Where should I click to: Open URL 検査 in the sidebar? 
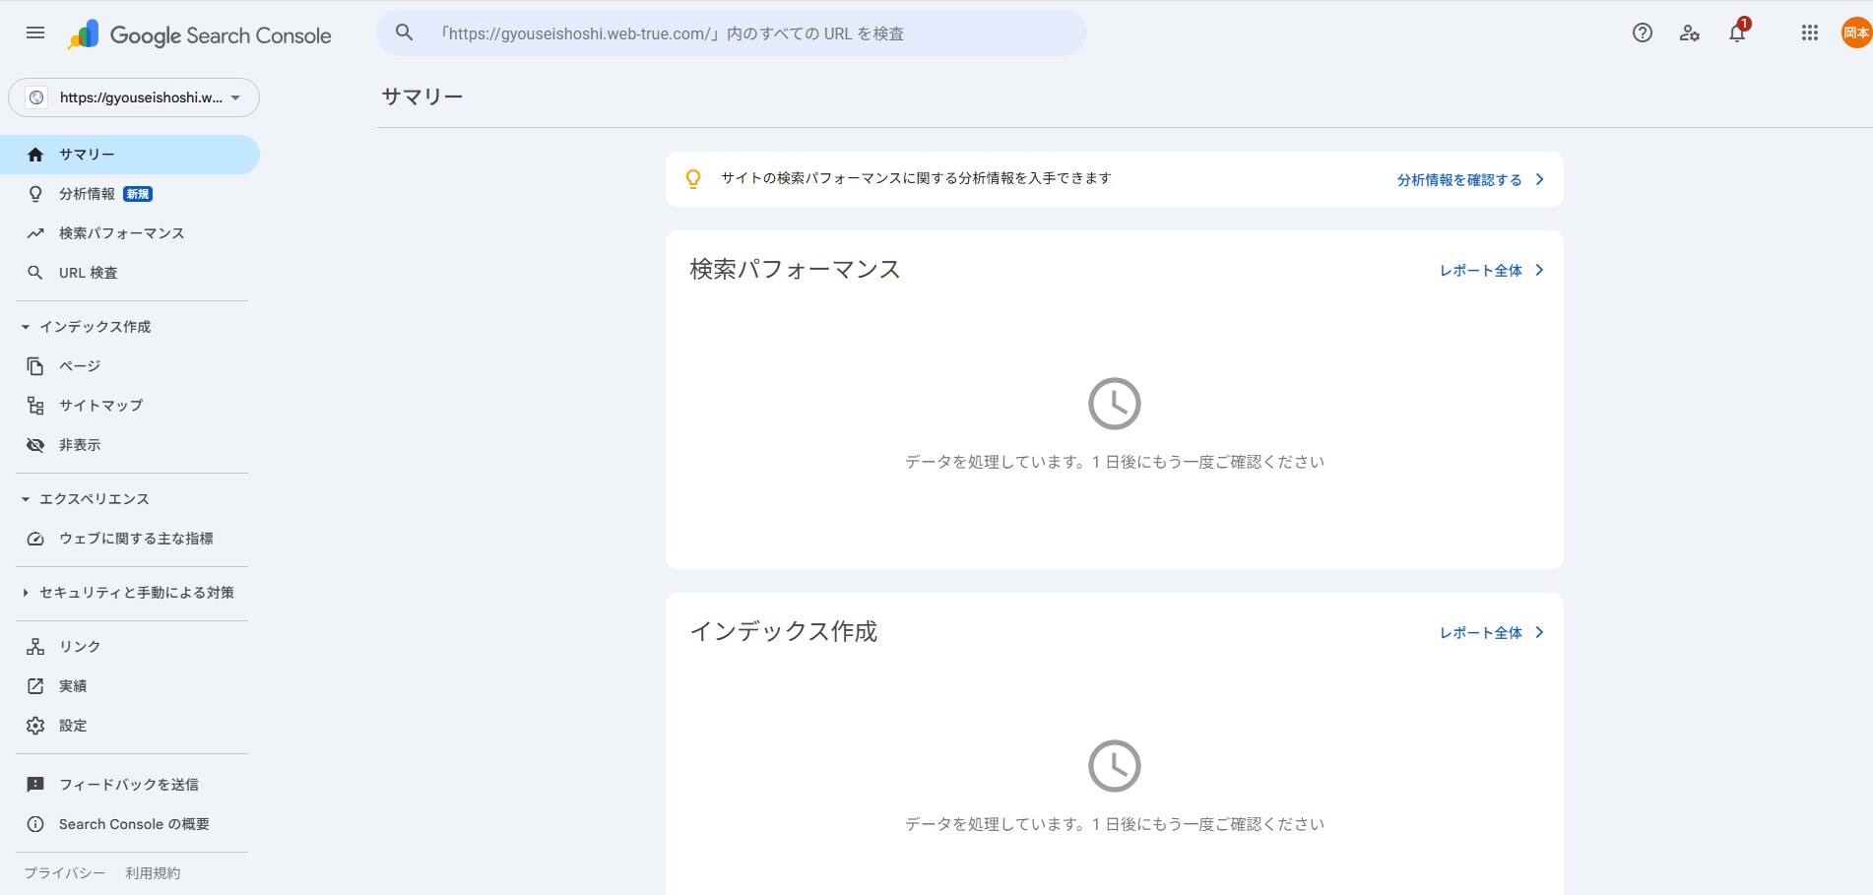(130, 273)
